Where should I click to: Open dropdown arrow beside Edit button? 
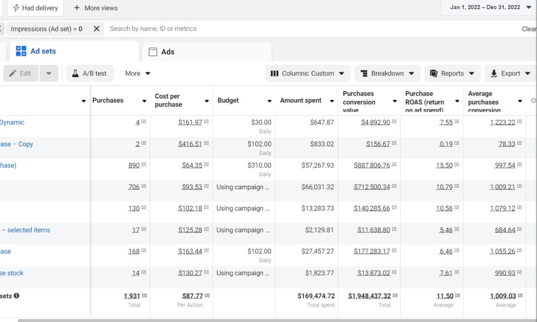(x=49, y=73)
